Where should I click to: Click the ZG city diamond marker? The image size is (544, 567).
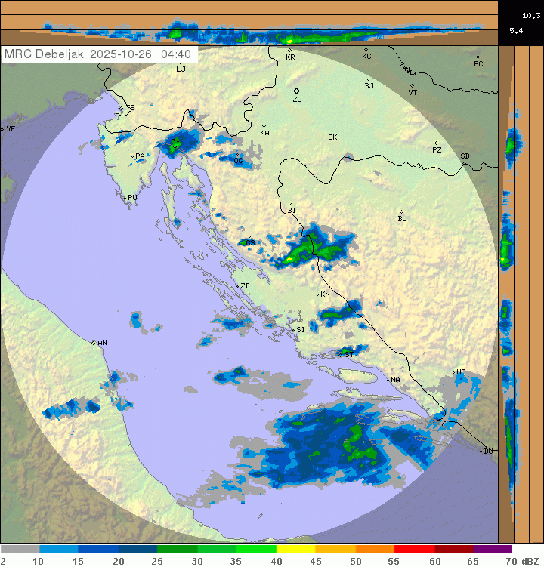(296, 91)
